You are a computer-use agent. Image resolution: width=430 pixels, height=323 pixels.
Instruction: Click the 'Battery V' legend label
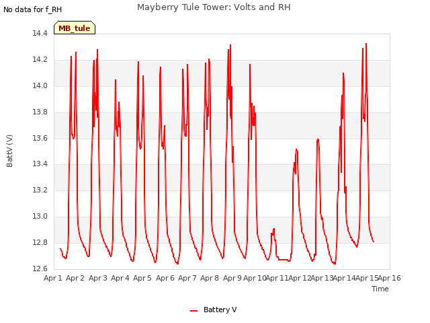(220, 310)
